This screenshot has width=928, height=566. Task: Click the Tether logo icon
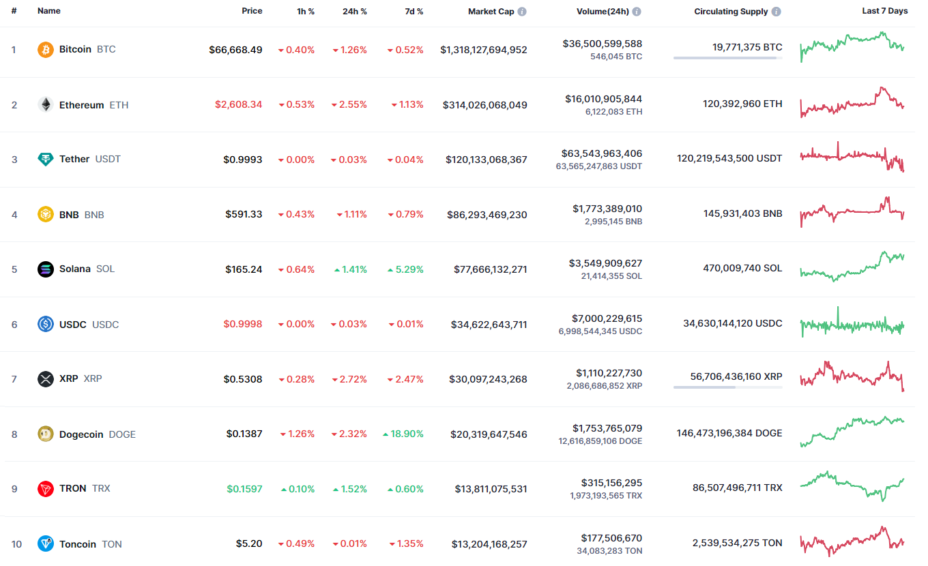click(46, 160)
